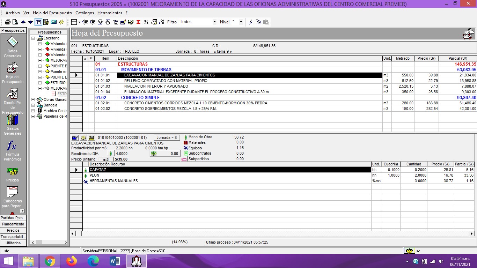
Task: Click the yellow note icon in toolbar
Action: click(x=61, y=22)
